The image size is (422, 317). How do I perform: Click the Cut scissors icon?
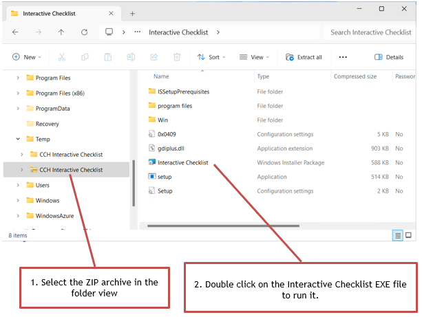[x=62, y=57]
